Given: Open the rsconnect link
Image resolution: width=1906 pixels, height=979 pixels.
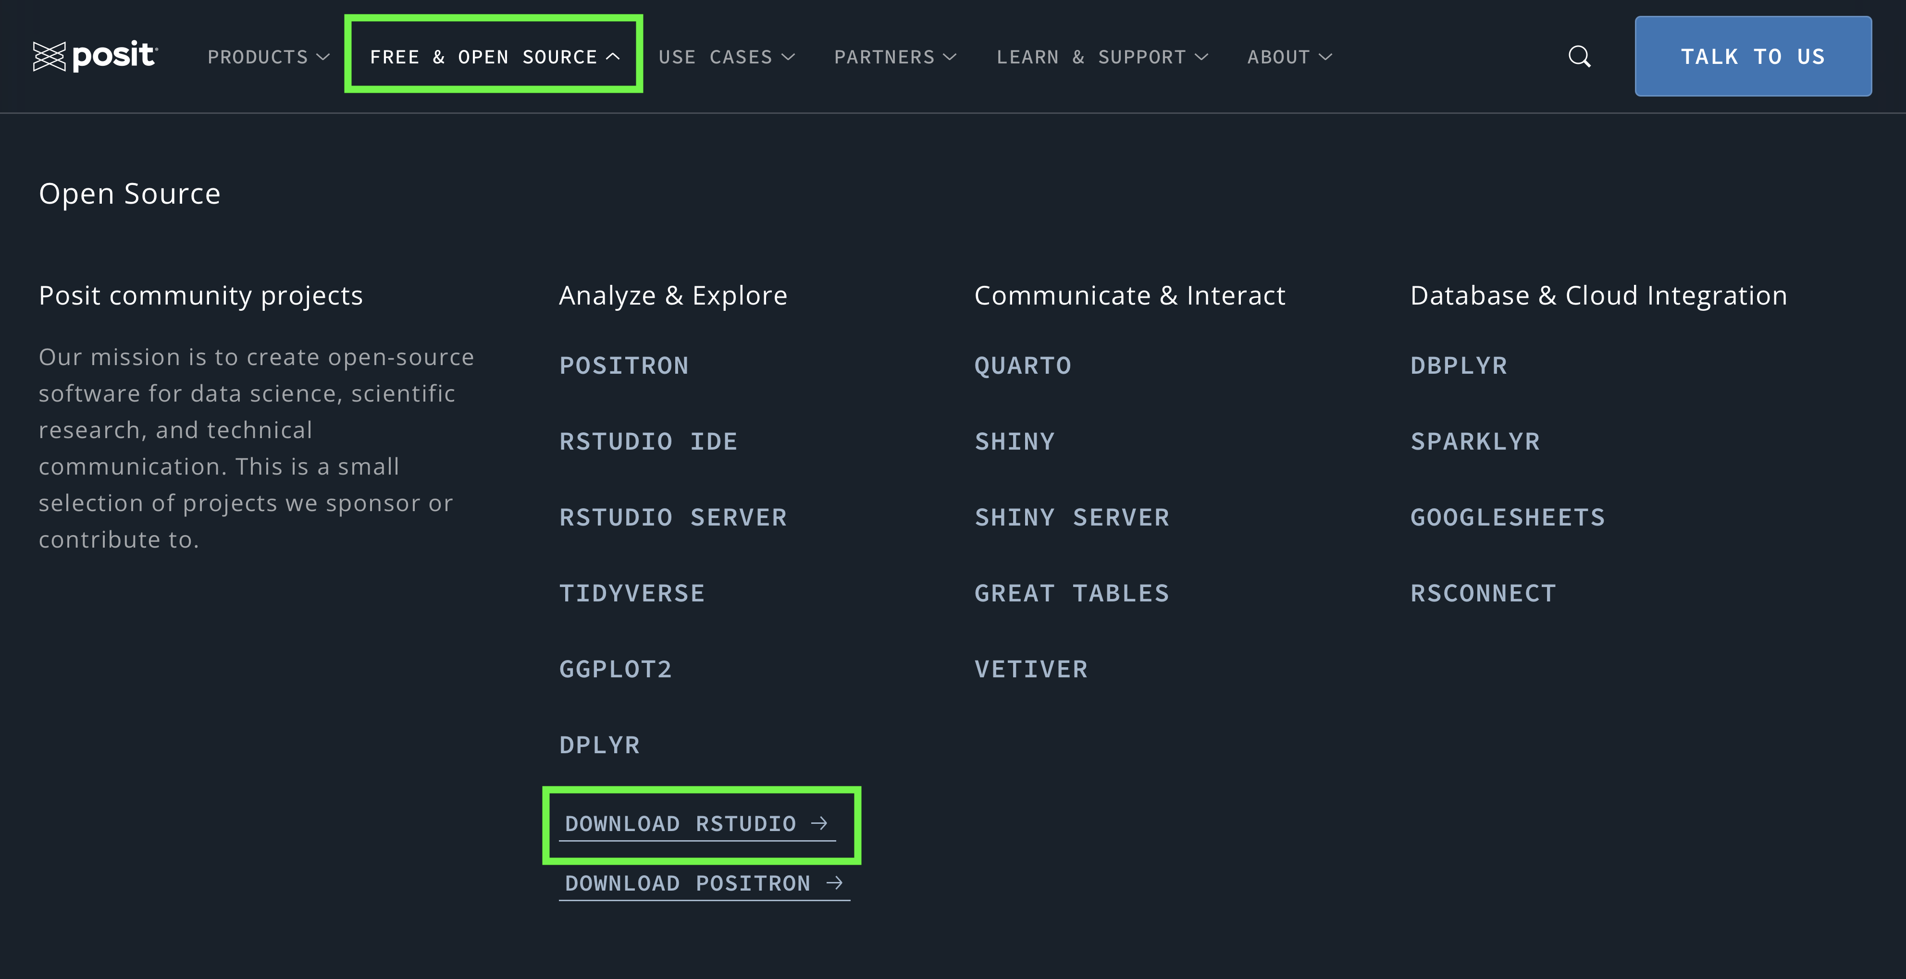Looking at the screenshot, I should pos(1483,593).
